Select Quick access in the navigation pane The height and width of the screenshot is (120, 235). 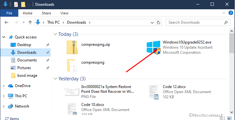pos(26,37)
